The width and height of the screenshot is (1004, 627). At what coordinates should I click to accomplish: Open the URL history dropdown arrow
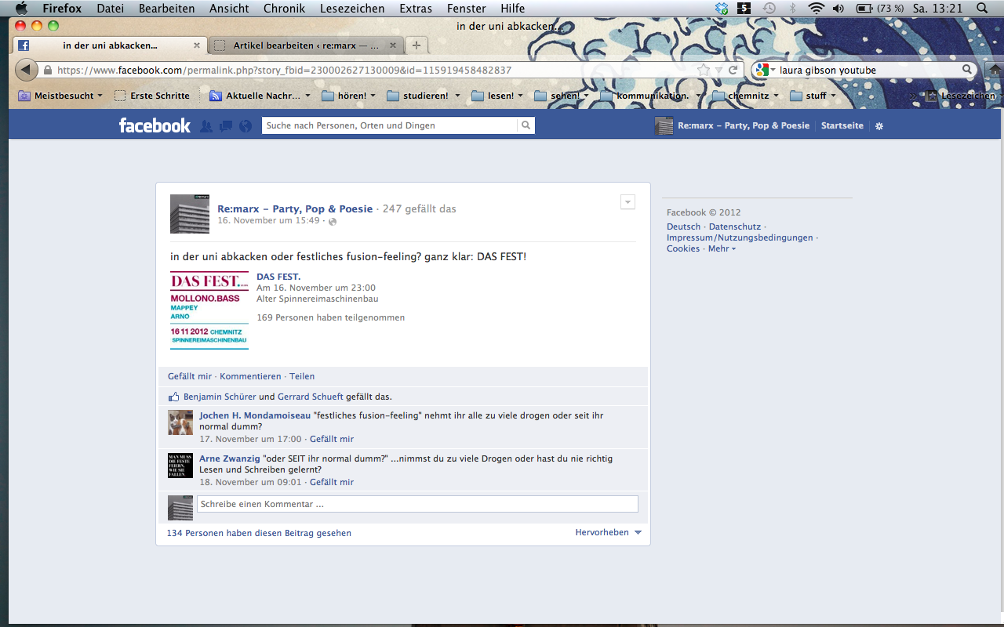[719, 71]
